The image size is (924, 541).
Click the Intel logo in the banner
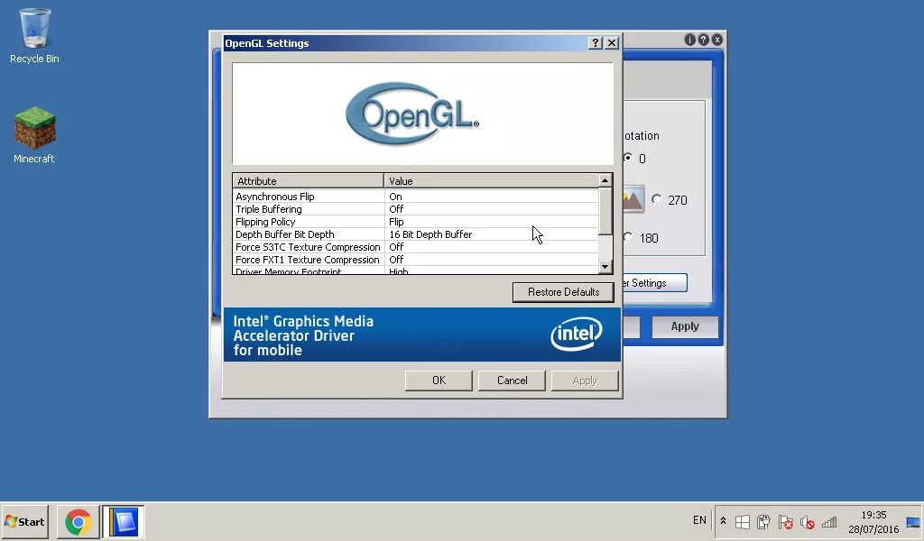tap(577, 334)
